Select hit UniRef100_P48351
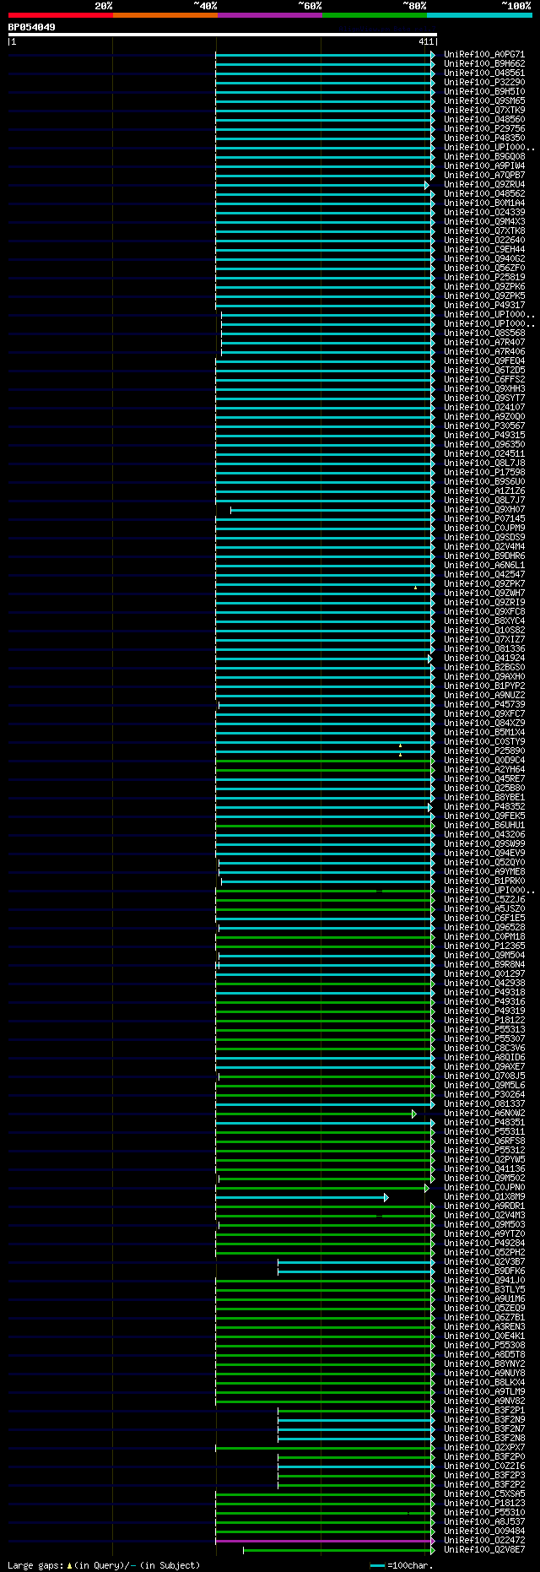The height and width of the screenshot is (1572, 540). tap(484, 1123)
